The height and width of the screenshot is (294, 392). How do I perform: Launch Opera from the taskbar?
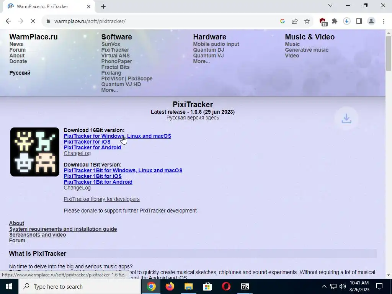pyautogui.click(x=226, y=286)
